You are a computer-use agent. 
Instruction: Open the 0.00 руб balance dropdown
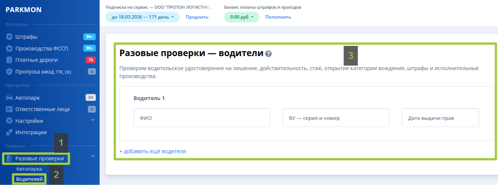pos(241,17)
